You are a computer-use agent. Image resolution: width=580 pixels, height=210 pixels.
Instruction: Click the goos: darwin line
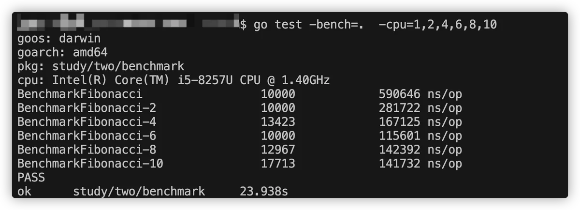(x=59, y=38)
